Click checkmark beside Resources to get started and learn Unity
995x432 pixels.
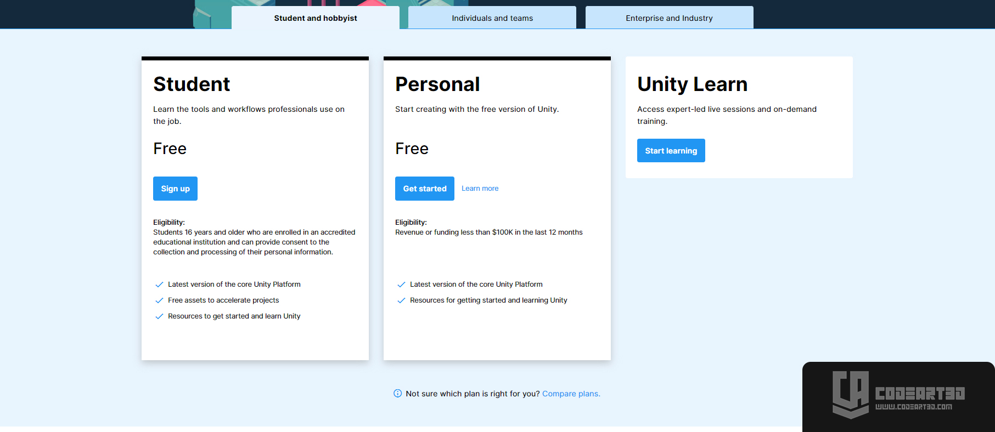(x=159, y=316)
